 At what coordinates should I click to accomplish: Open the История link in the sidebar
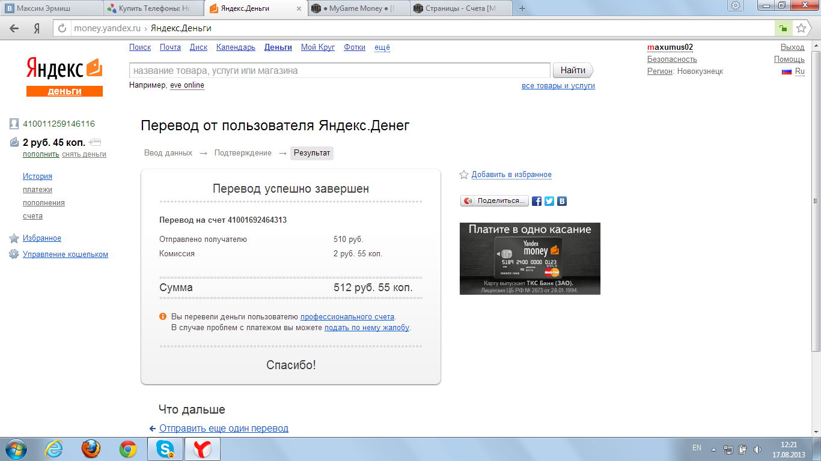tap(37, 176)
